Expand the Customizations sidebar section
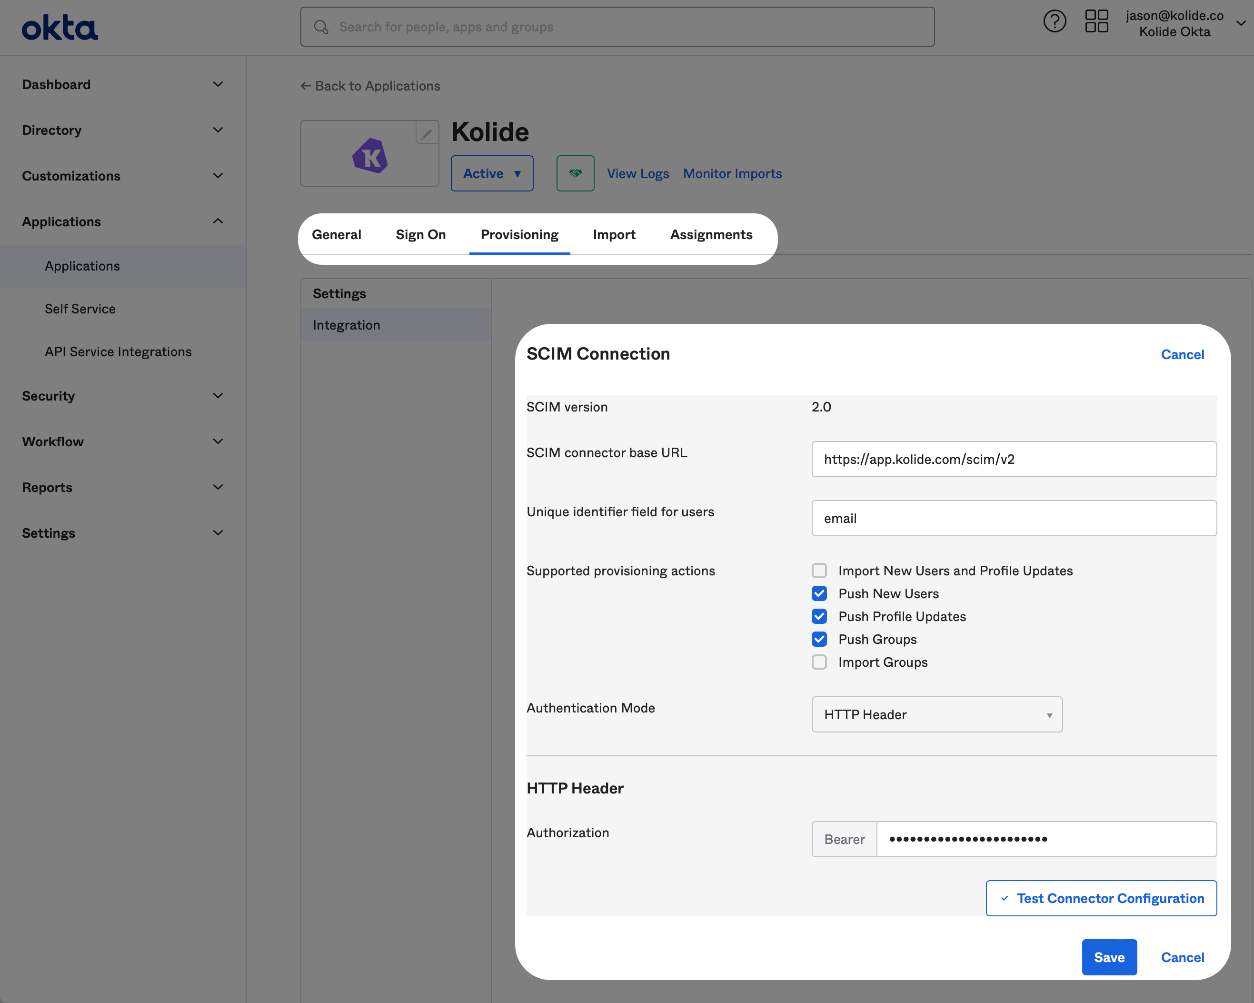This screenshot has width=1254, height=1003. pyautogui.click(x=123, y=176)
